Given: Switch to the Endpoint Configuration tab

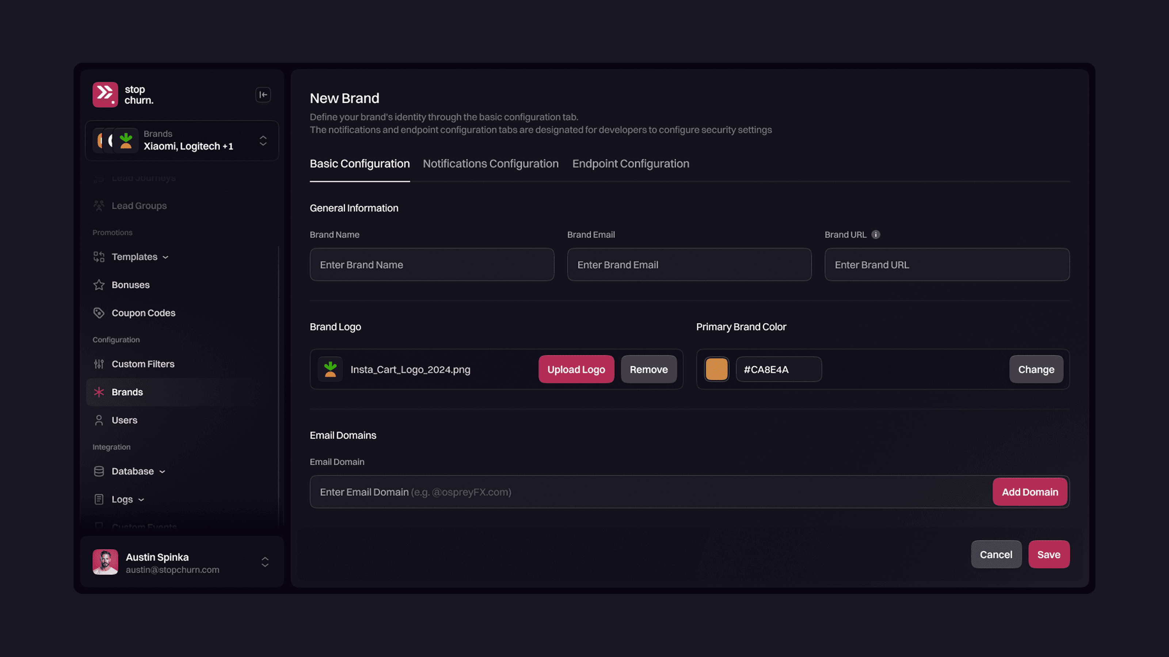Looking at the screenshot, I should 630,164.
